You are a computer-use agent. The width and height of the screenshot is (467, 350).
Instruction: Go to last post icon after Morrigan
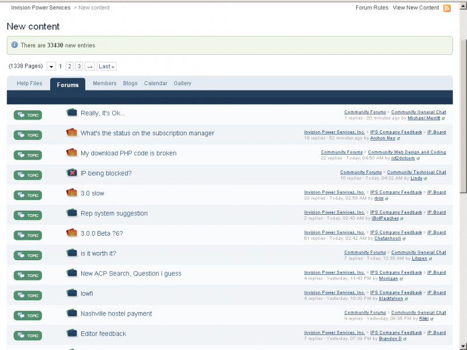401,279
